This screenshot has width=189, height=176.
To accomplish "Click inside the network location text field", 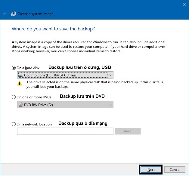I will (x=65, y=131).
